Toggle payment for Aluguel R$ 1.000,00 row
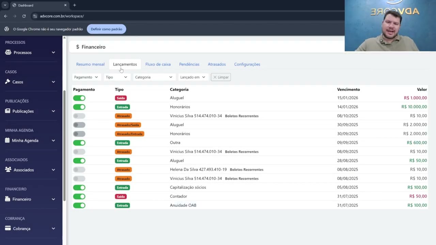This screenshot has height=245, width=436. 79,98
